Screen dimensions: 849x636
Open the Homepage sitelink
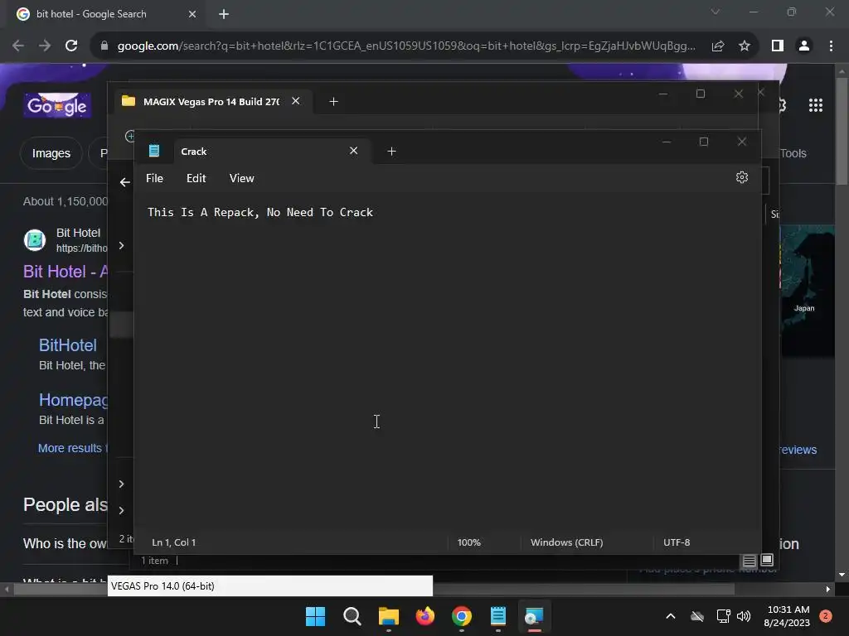coord(73,400)
